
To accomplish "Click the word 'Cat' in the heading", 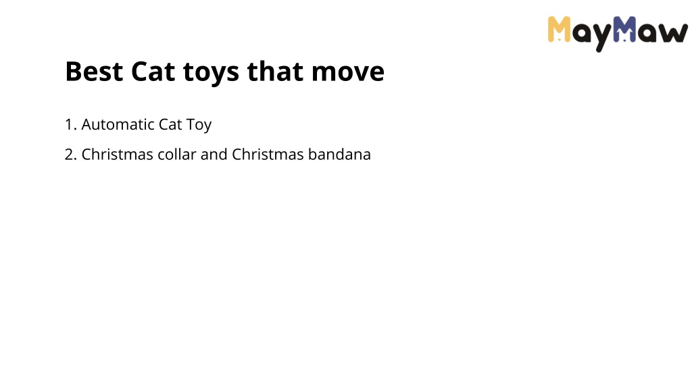I will [x=153, y=72].
